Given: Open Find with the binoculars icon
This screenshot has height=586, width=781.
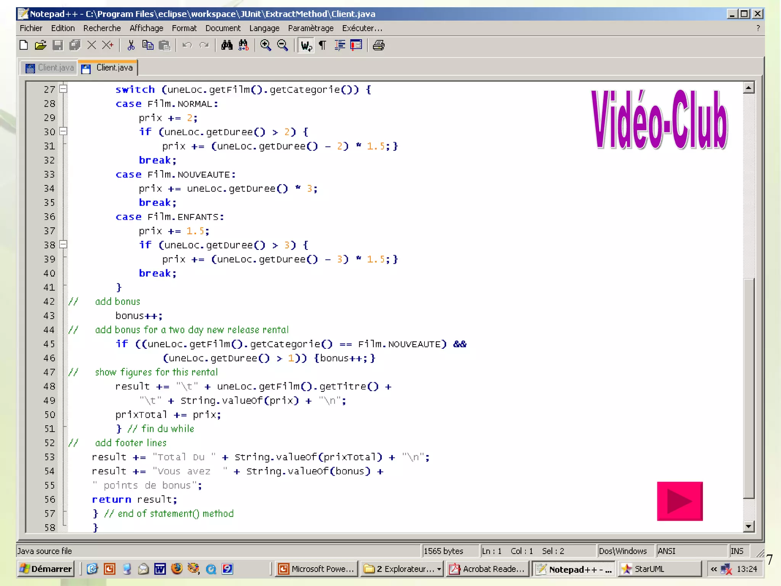Looking at the screenshot, I should click(227, 45).
